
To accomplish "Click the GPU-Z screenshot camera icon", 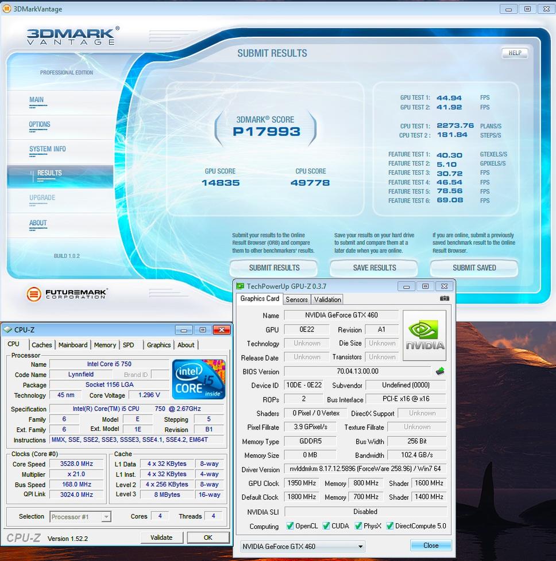I will coord(444,298).
